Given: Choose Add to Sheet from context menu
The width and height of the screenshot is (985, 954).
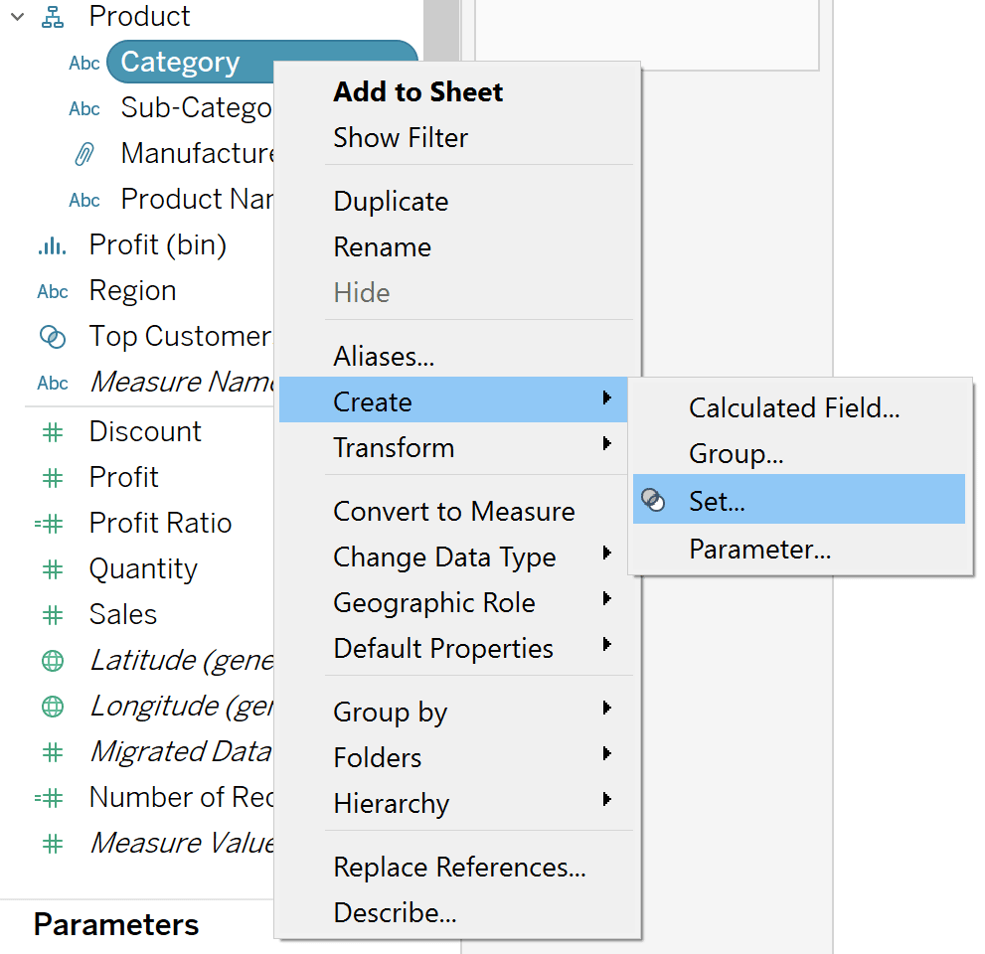Looking at the screenshot, I should click(418, 92).
